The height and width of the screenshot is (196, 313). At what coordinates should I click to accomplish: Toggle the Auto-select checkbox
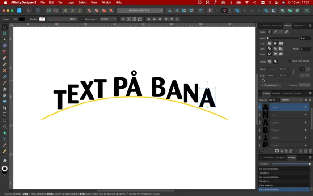[x=82, y=19]
